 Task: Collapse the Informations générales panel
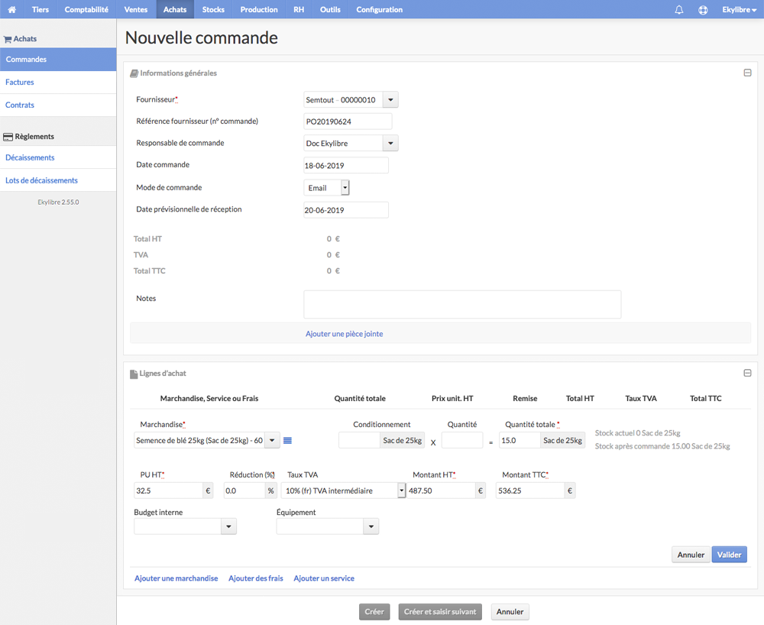tap(747, 73)
